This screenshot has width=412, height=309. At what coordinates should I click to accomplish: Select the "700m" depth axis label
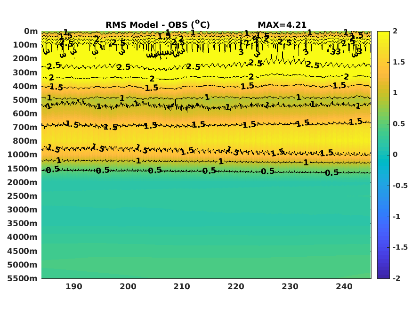click(x=25, y=127)
